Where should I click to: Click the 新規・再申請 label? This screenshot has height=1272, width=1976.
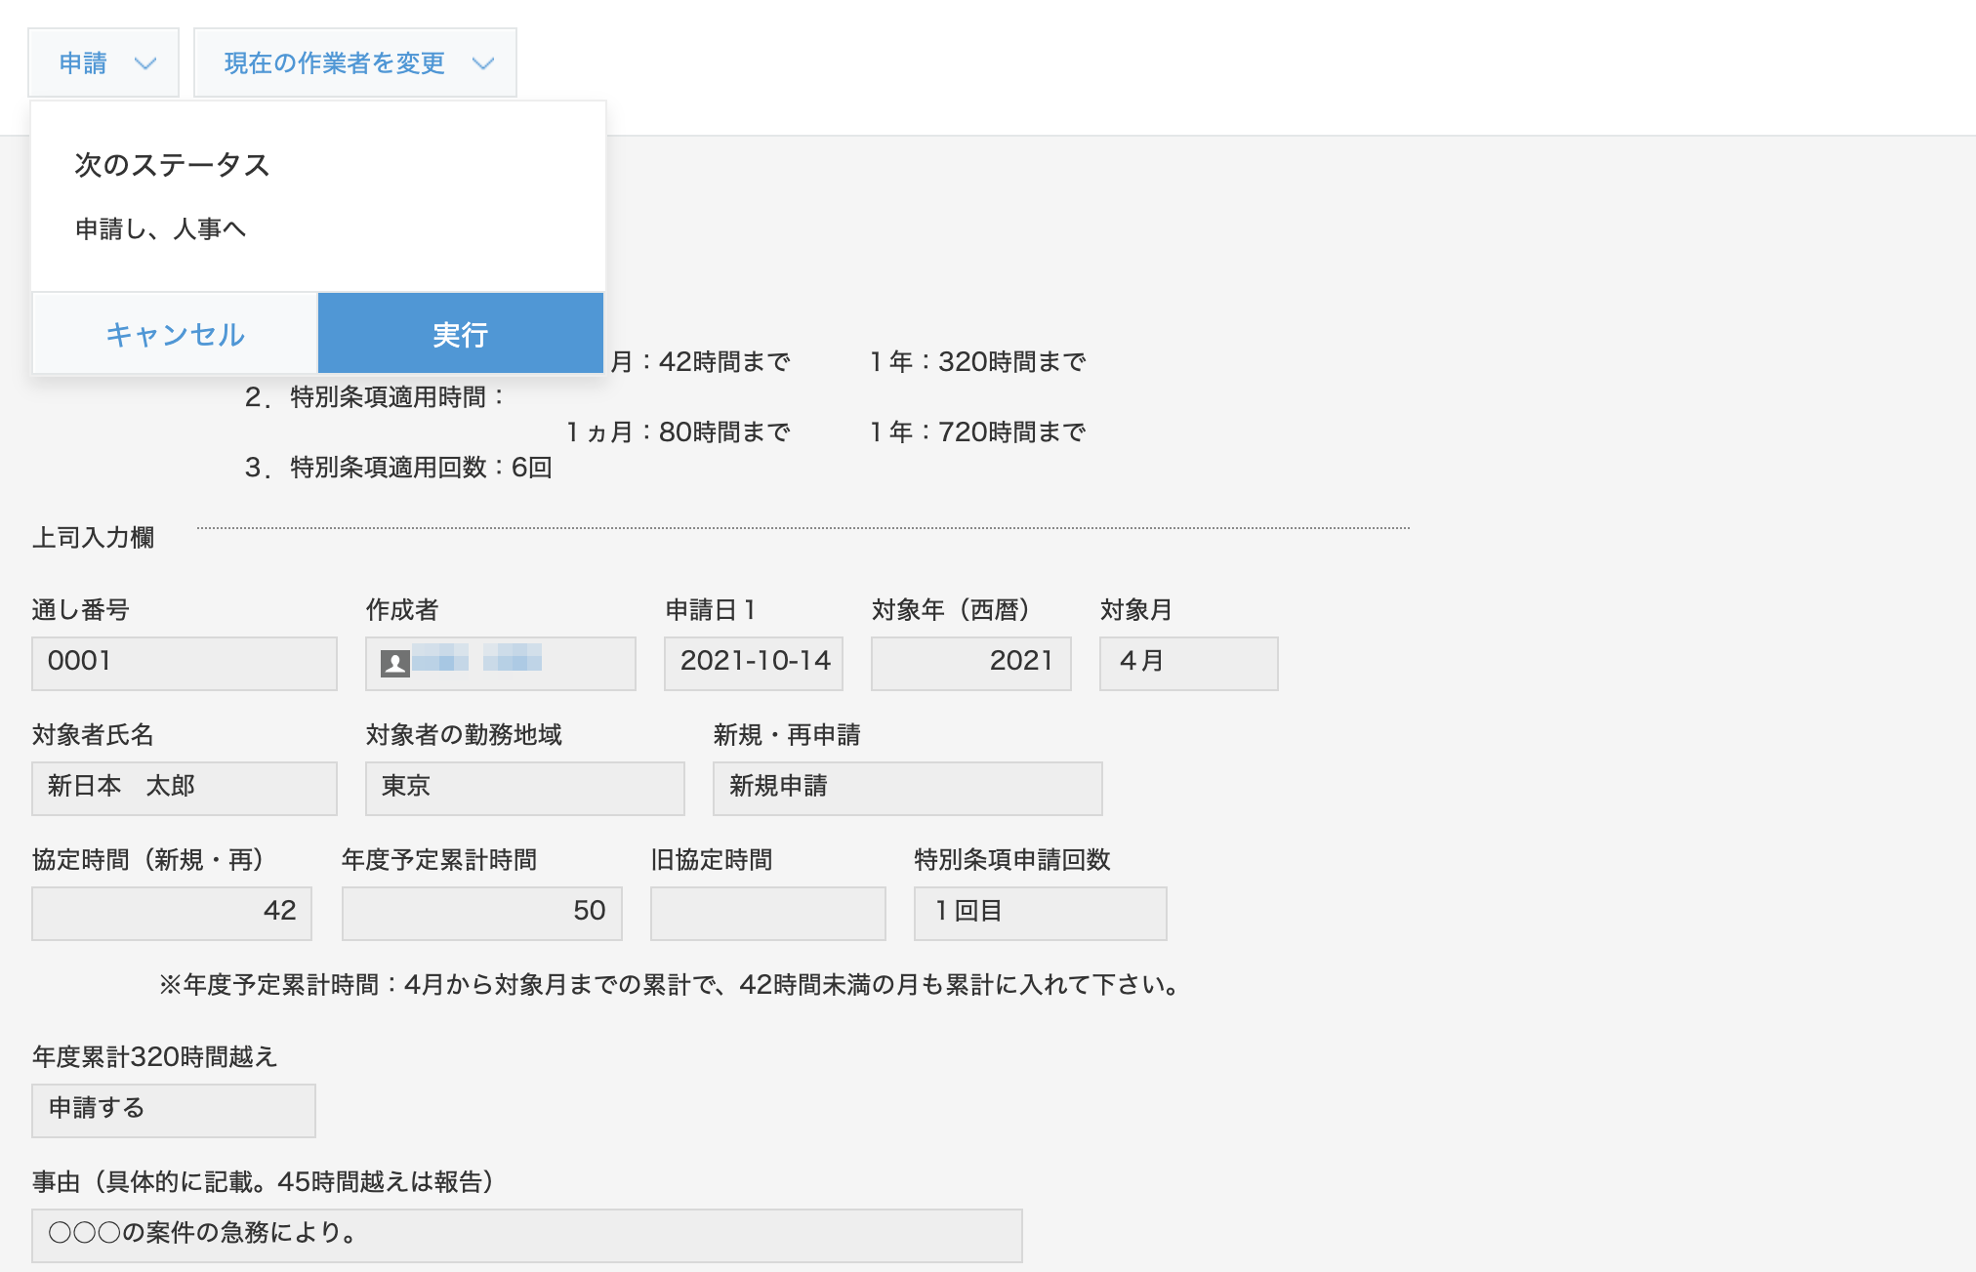click(787, 735)
